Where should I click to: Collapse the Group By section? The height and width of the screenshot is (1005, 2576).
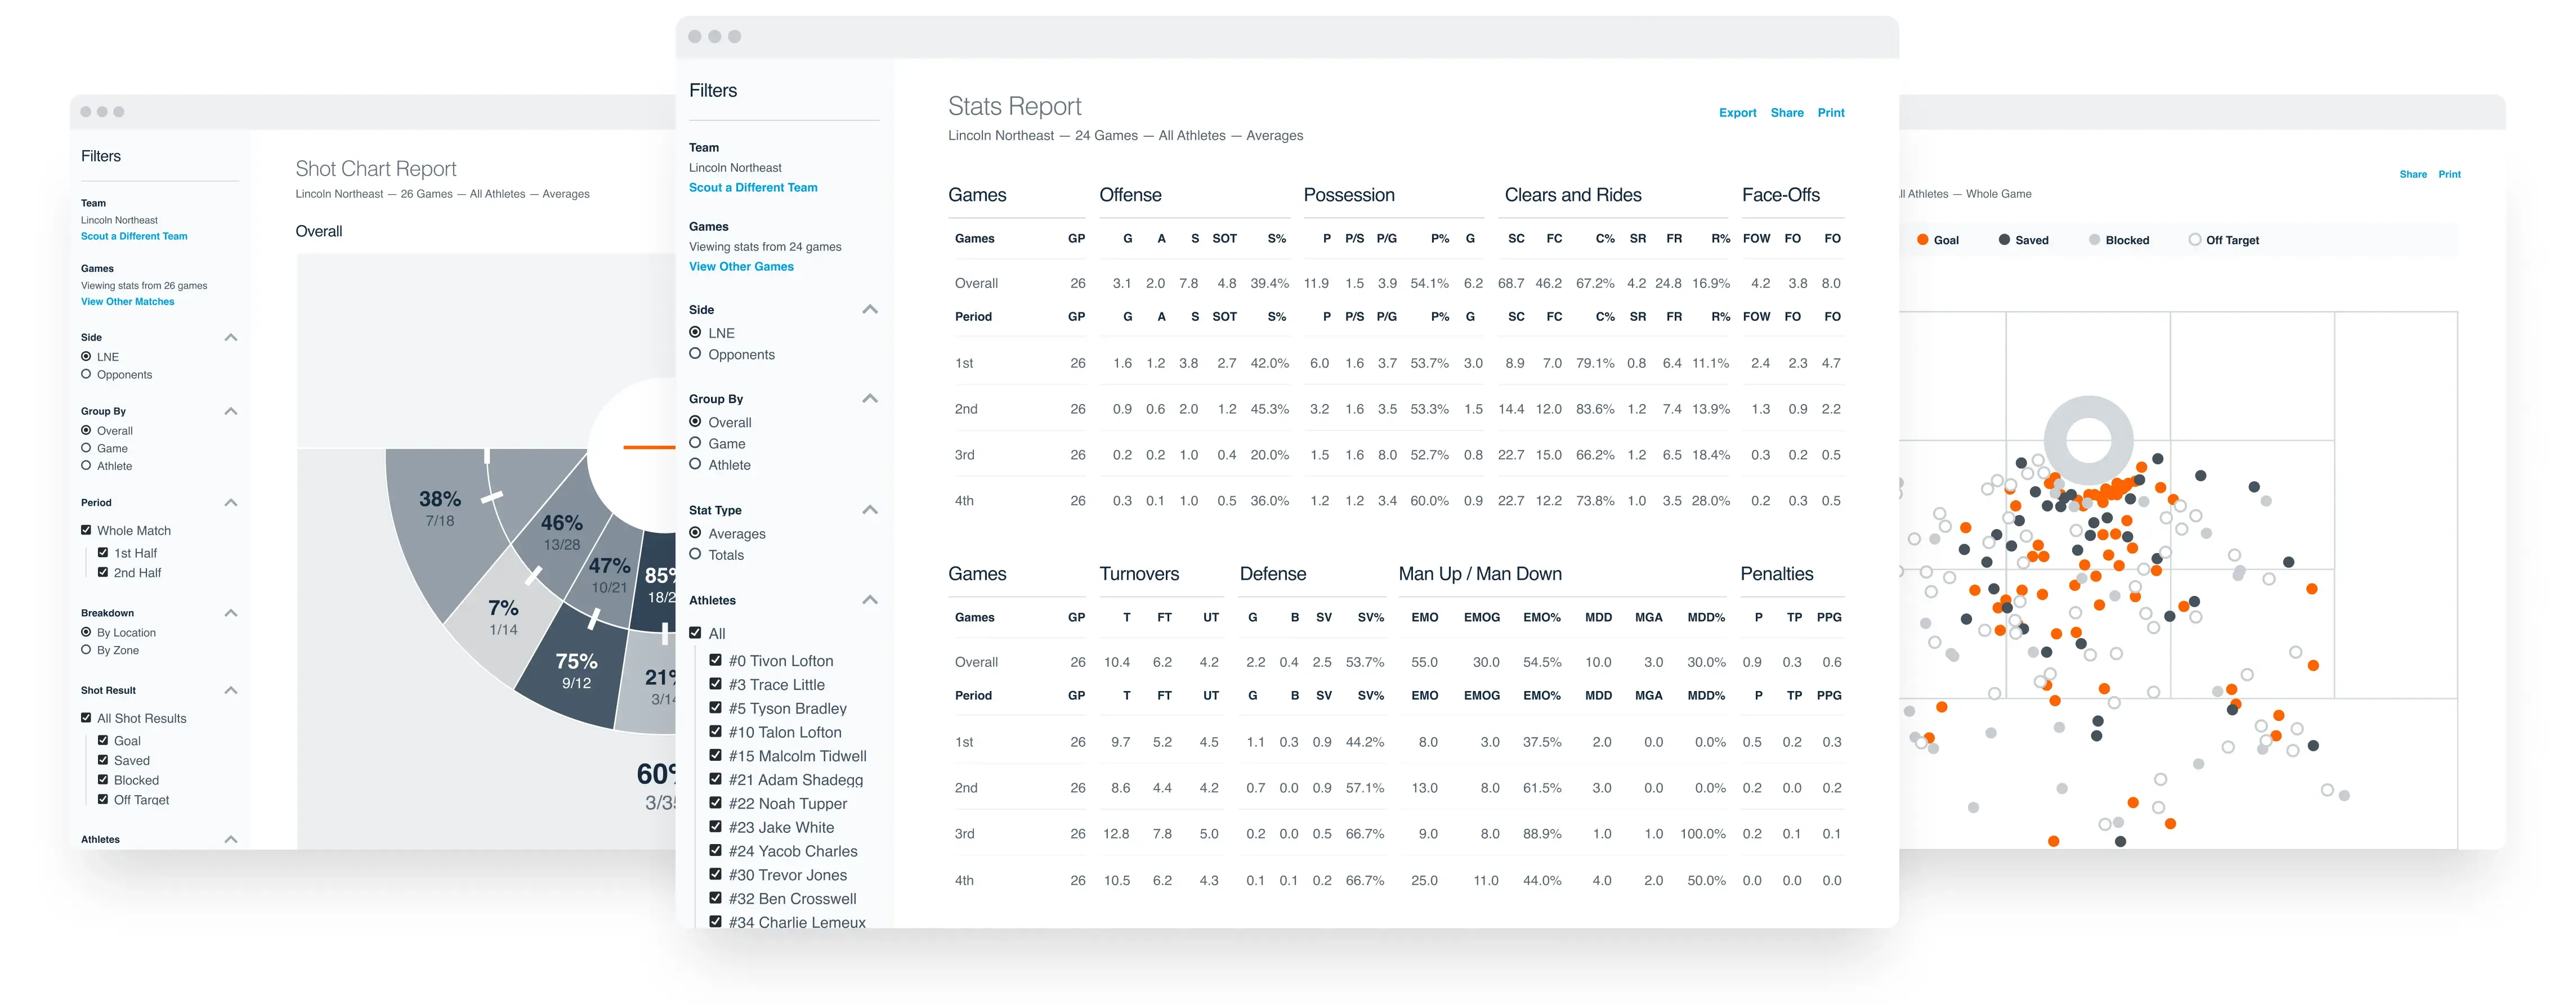[870, 398]
